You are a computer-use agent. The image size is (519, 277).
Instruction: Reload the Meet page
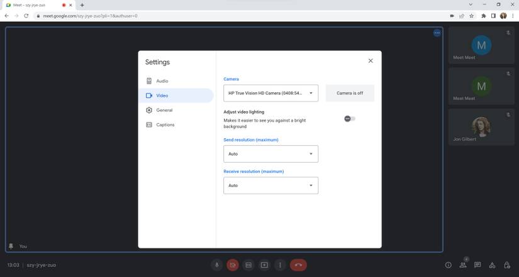(26, 16)
